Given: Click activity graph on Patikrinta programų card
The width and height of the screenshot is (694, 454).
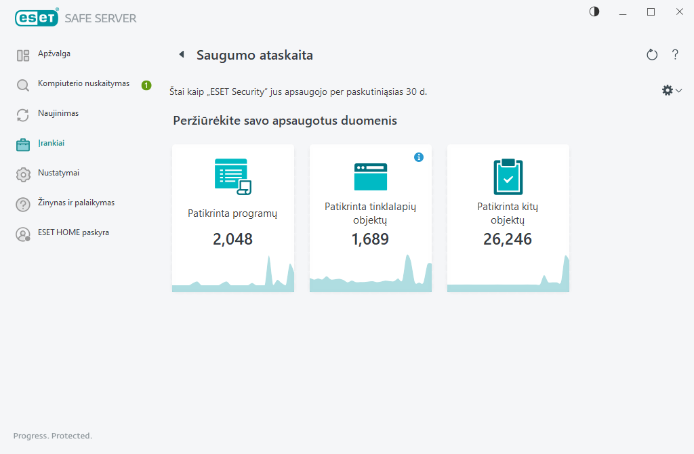Looking at the screenshot, I should tap(233, 274).
